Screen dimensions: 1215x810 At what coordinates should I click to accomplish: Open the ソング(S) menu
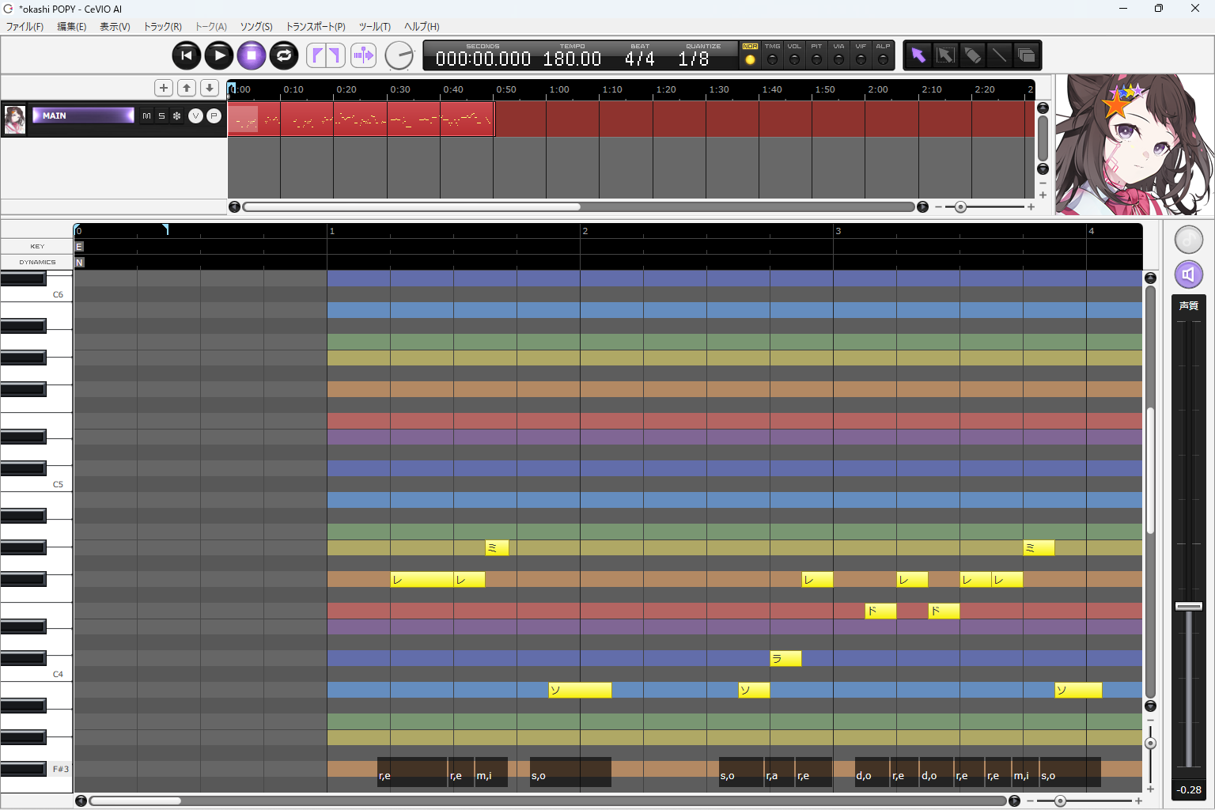coord(256,27)
